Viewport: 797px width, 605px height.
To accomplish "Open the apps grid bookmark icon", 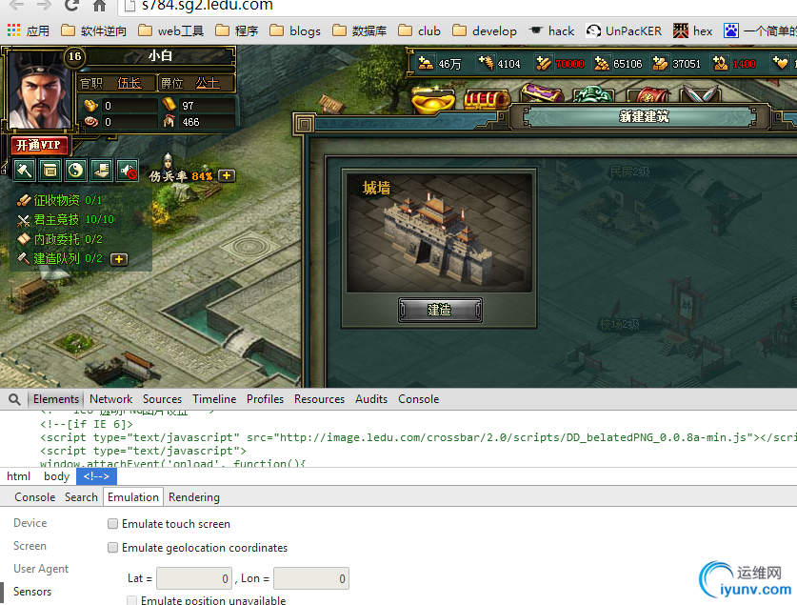I will tap(13, 30).
